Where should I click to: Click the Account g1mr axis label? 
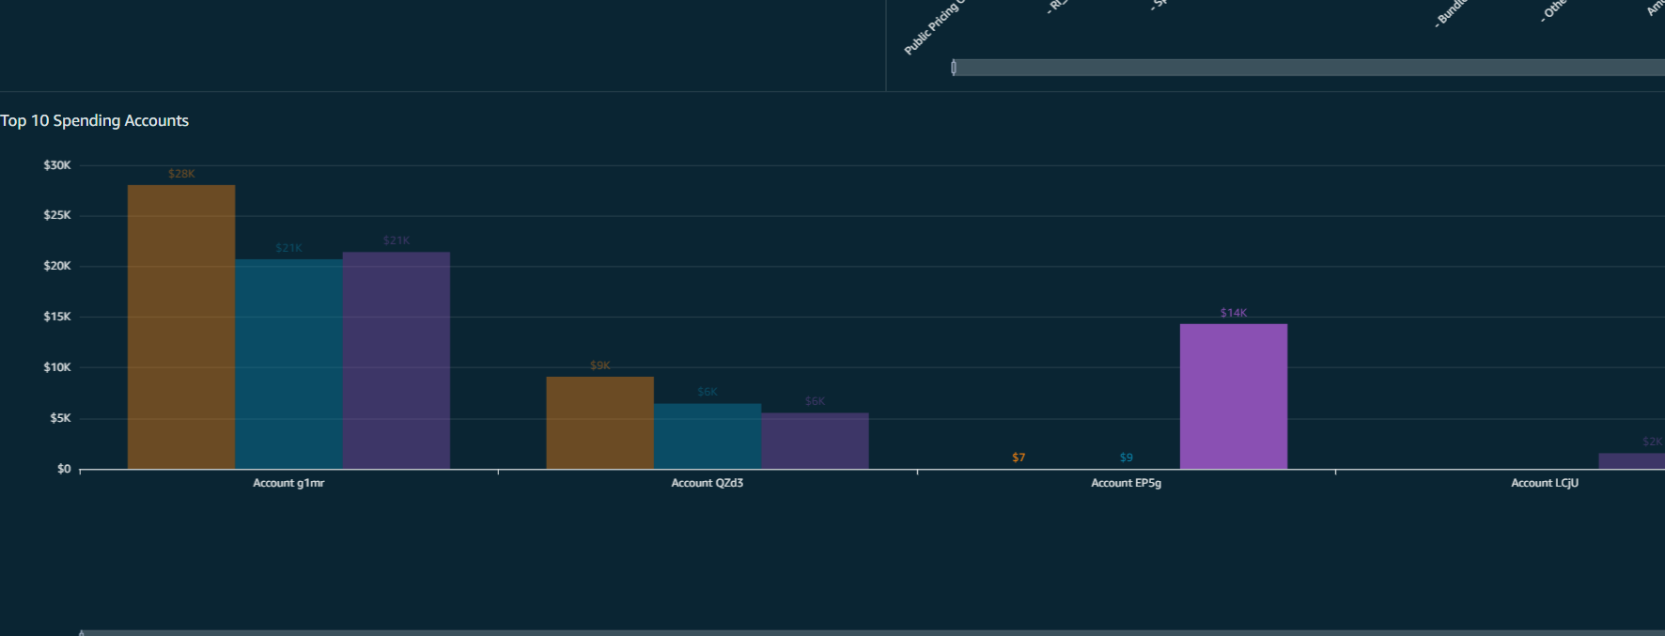[288, 483]
